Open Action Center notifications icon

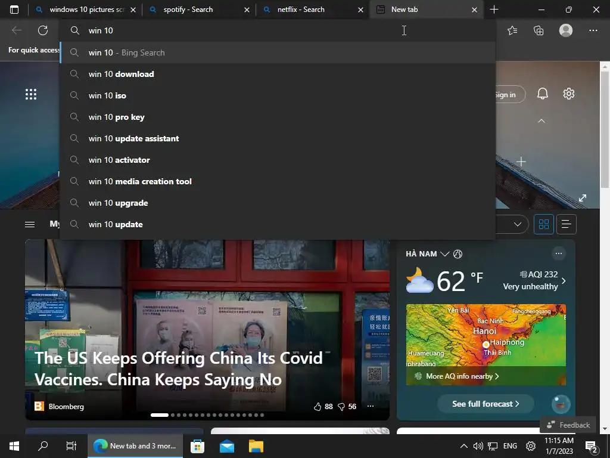592,447
